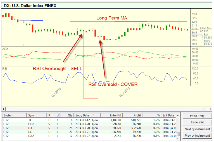
Task: Click entry date 2014-03-12 Open
Action: [x=87, y=120]
